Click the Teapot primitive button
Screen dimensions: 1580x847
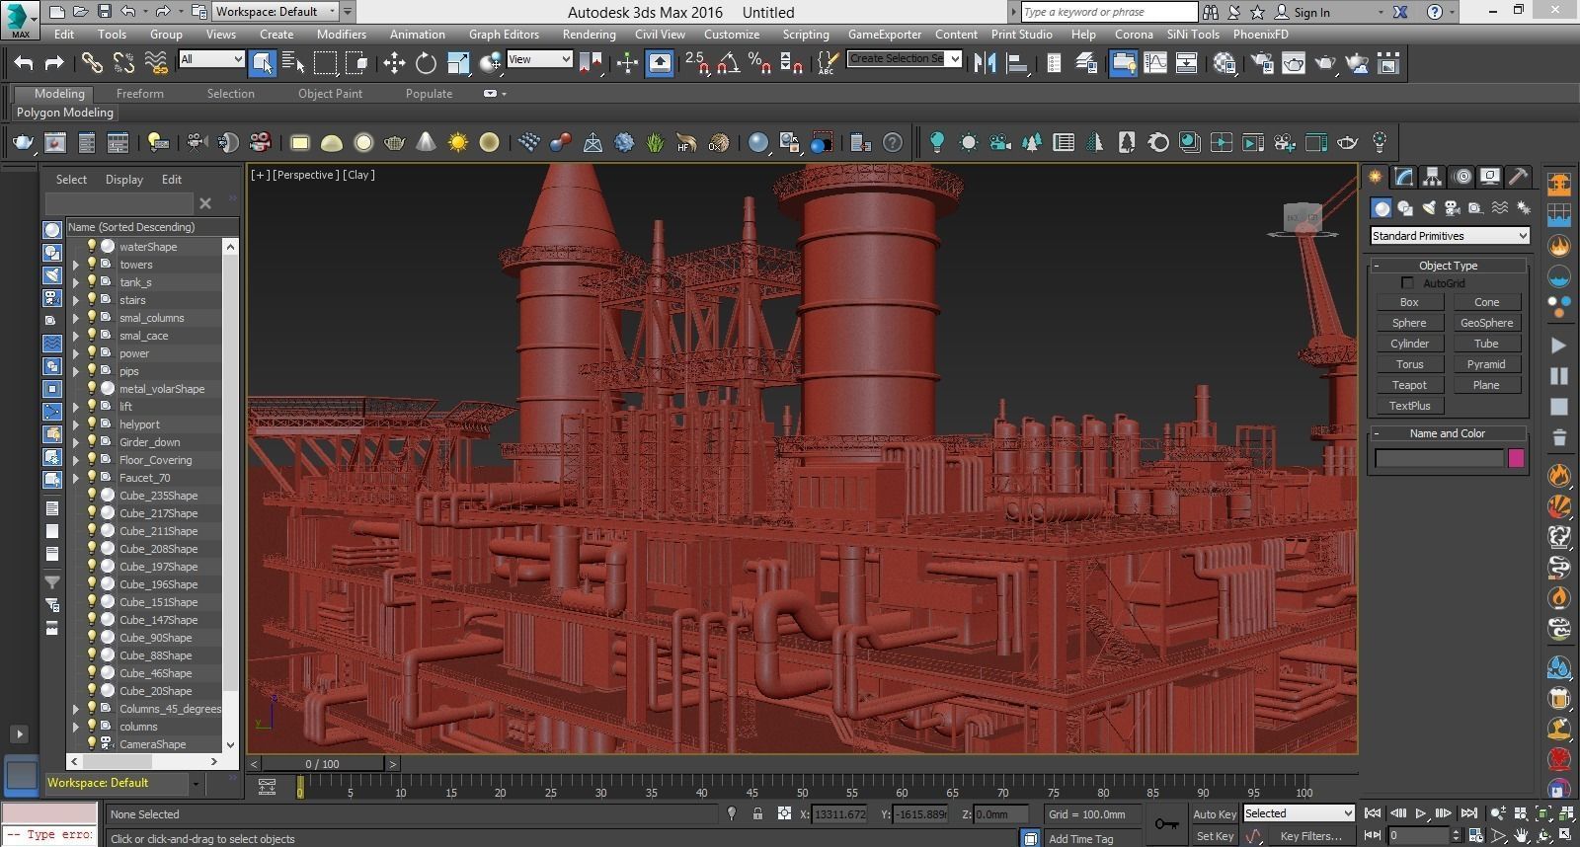pyautogui.click(x=1409, y=385)
